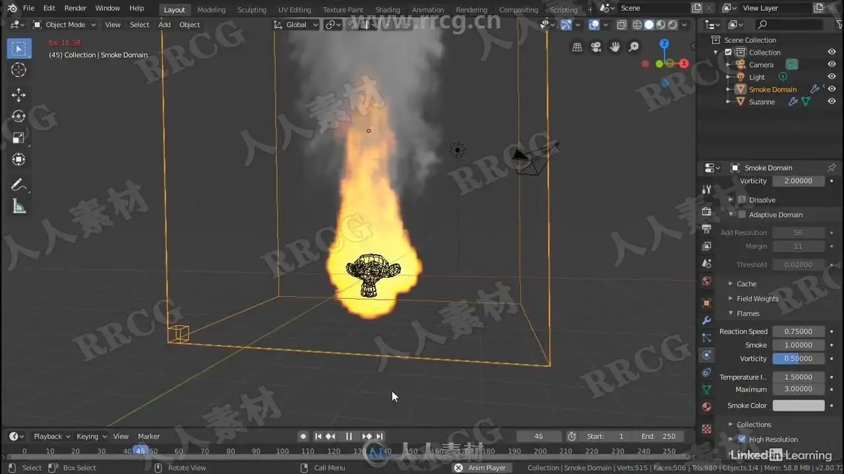The height and width of the screenshot is (474, 844).
Task: Pause the animation playback
Action: coord(349,436)
